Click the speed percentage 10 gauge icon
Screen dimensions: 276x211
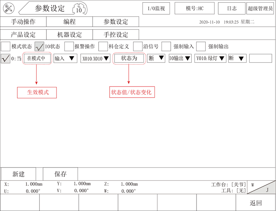(x=79, y=8)
